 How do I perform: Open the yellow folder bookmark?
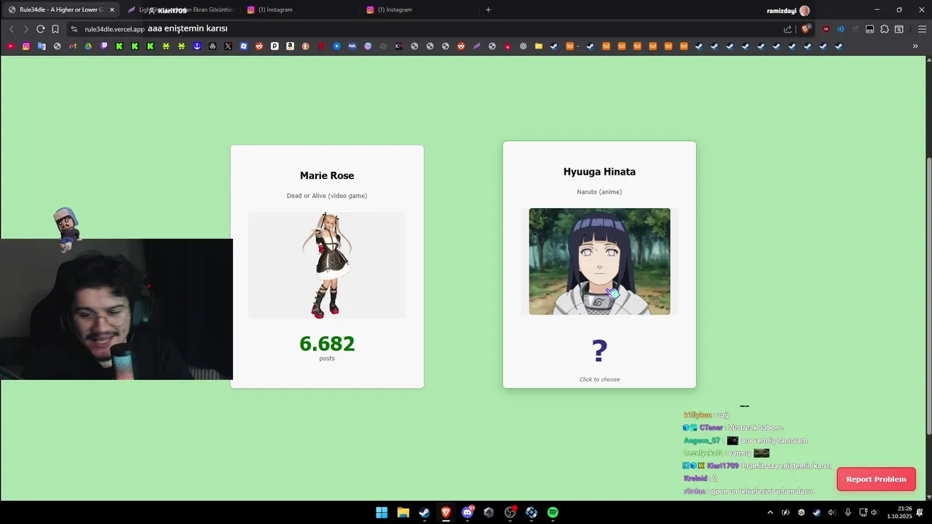(539, 46)
